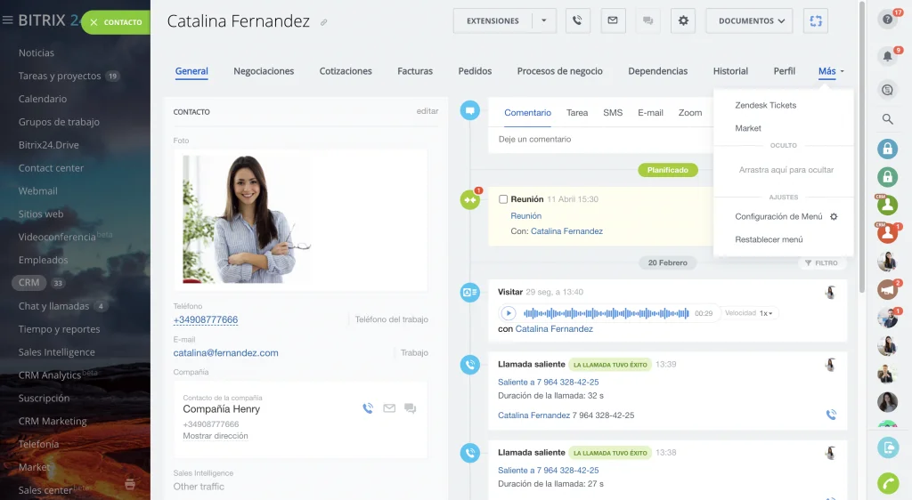
Task: Toggle the left menu hamburger button
Action: [8, 20]
